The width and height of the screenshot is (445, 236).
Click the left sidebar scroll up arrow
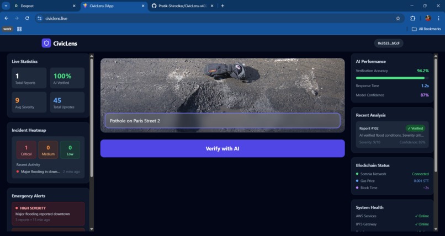coord(92,56)
